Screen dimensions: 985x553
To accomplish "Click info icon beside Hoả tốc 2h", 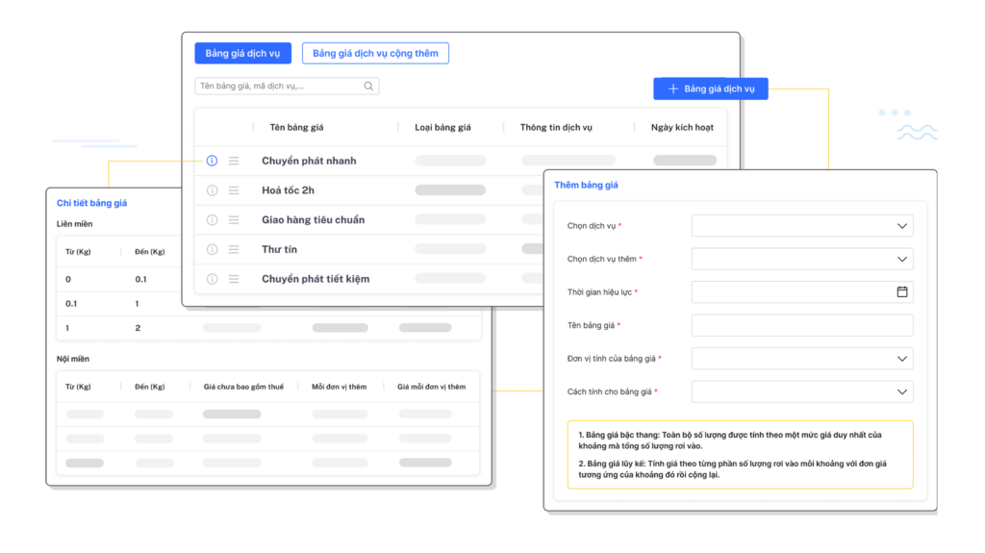I will tap(212, 190).
